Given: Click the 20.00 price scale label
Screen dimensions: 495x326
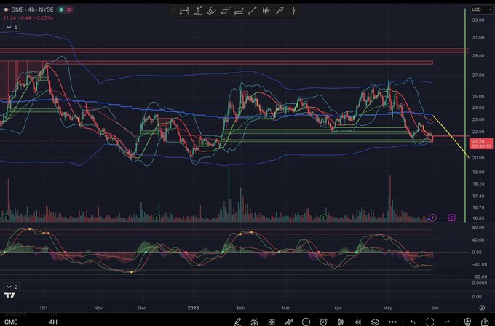Looking at the screenshot, I should pyautogui.click(x=478, y=158).
